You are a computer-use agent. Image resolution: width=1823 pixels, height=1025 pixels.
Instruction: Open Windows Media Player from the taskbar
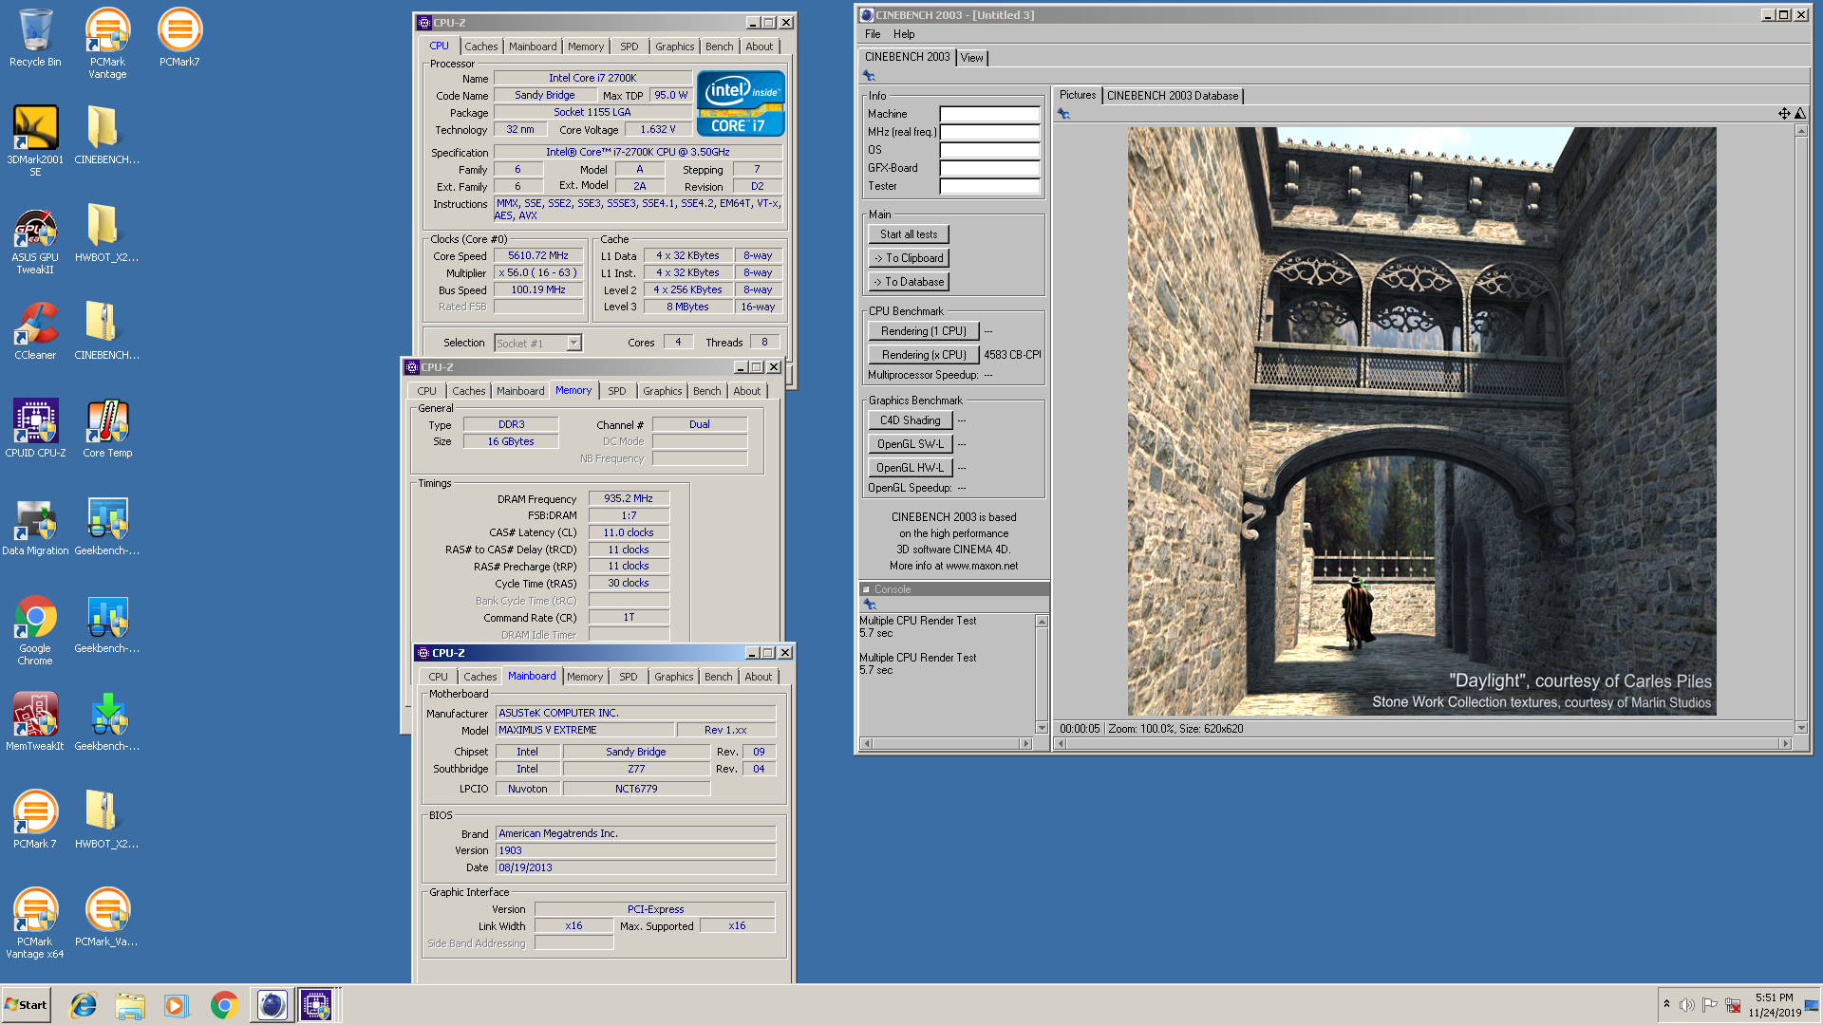[x=177, y=1005]
